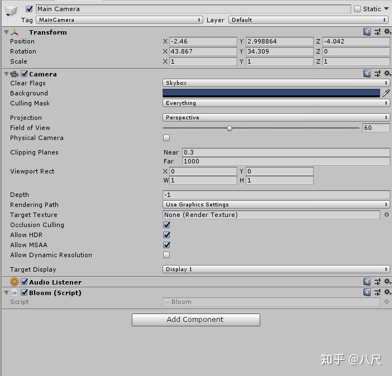Click Rotation X field 43.867
This screenshot has width=392, height=376.
(x=203, y=51)
